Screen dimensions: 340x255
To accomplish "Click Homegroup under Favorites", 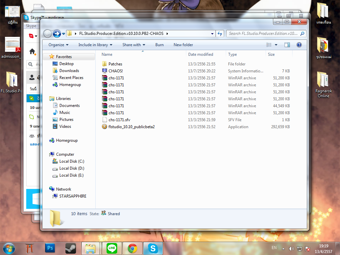I will click(70, 85).
